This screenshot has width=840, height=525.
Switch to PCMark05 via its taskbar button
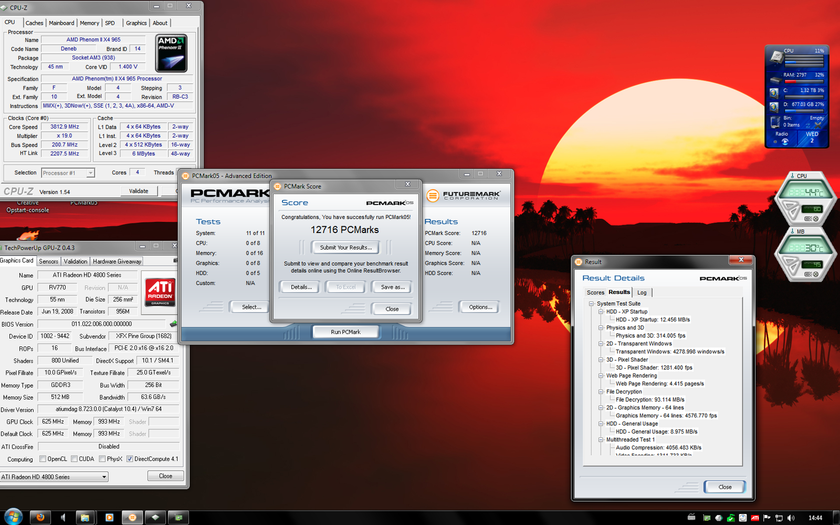132,518
